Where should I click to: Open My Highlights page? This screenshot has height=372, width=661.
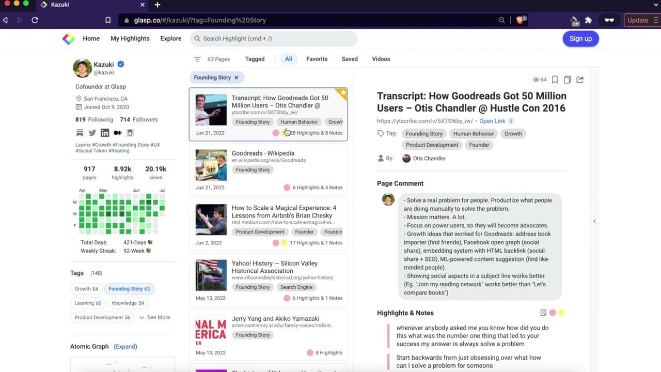(130, 38)
